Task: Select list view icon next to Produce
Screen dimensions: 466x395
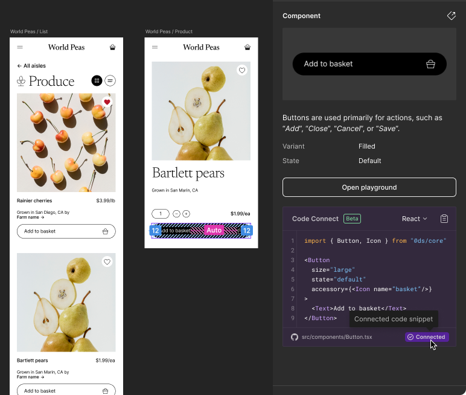Action: (x=110, y=80)
